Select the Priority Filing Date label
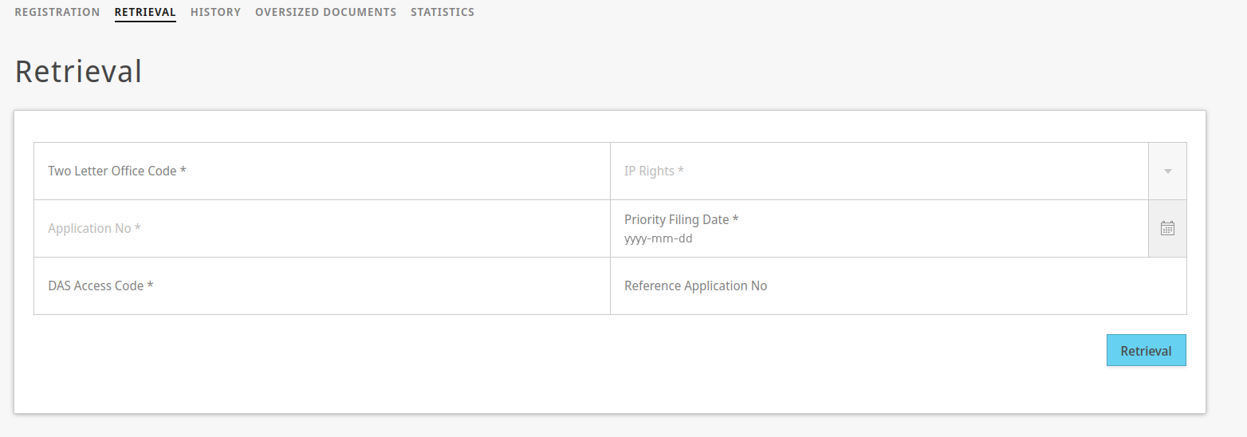The width and height of the screenshot is (1247, 437). coord(677,219)
